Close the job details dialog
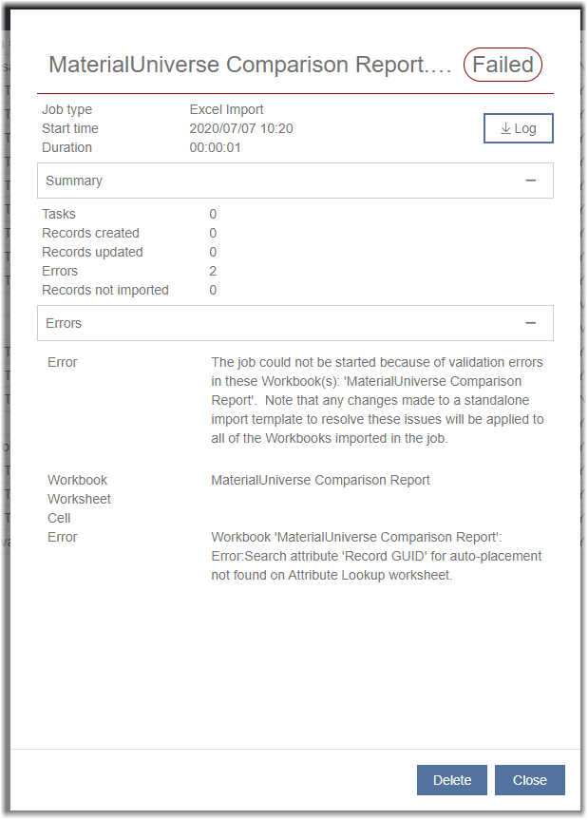Image resolution: width=588 pixels, height=820 pixels. pyautogui.click(x=529, y=780)
